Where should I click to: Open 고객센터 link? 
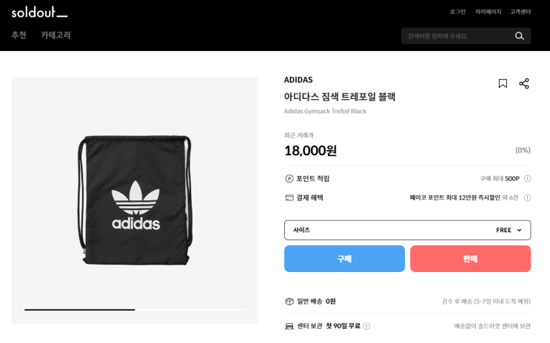point(520,12)
